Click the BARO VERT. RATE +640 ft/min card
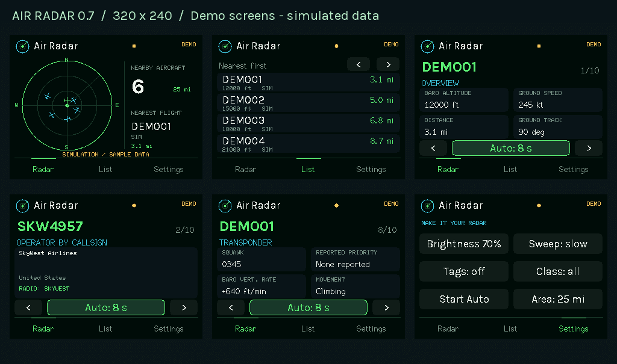This screenshot has width=617, height=364. pos(262,286)
